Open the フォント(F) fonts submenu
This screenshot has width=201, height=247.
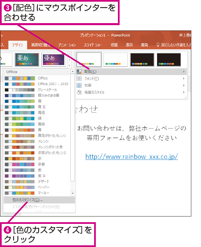pos(131,78)
